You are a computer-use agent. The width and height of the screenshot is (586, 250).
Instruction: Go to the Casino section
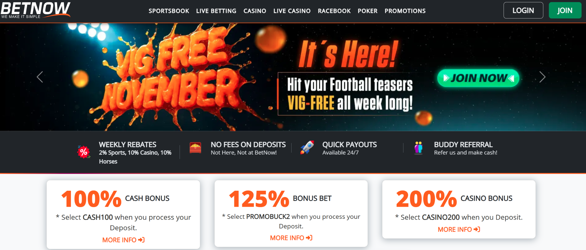pos(255,11)
